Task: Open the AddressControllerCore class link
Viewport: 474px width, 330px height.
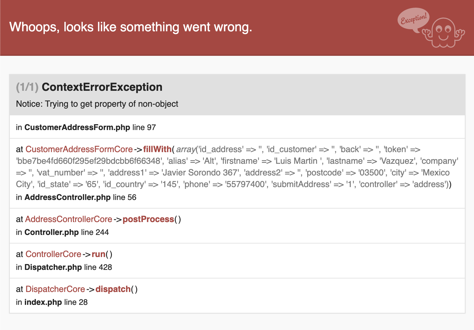Action: (69, 219)
